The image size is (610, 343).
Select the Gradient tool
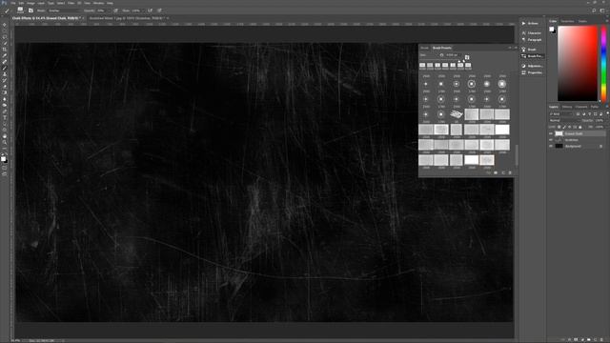pyautogui.click(x=5, y=92)
